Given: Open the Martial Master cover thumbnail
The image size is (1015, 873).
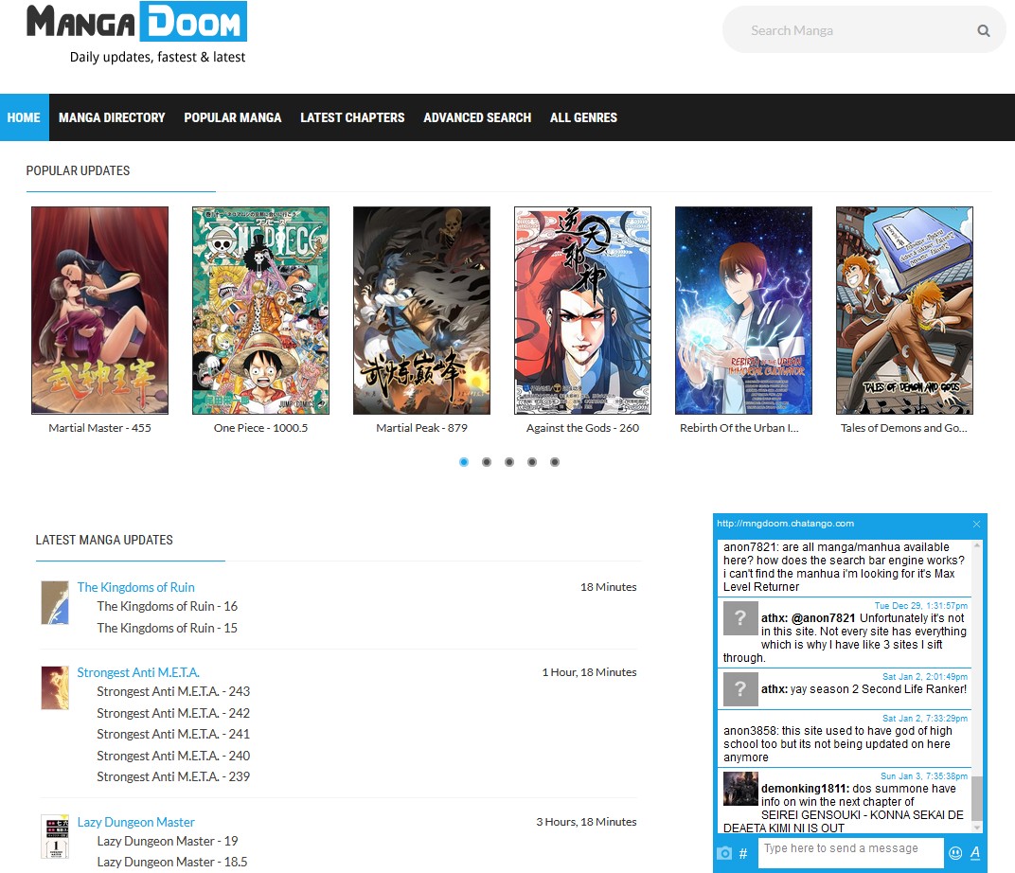Looking at the screenshot, I should (x=99, y=310).
